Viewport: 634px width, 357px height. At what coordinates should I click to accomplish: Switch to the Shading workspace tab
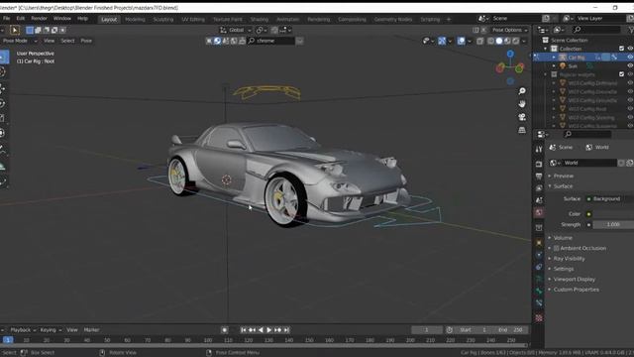tap(260, 19)
